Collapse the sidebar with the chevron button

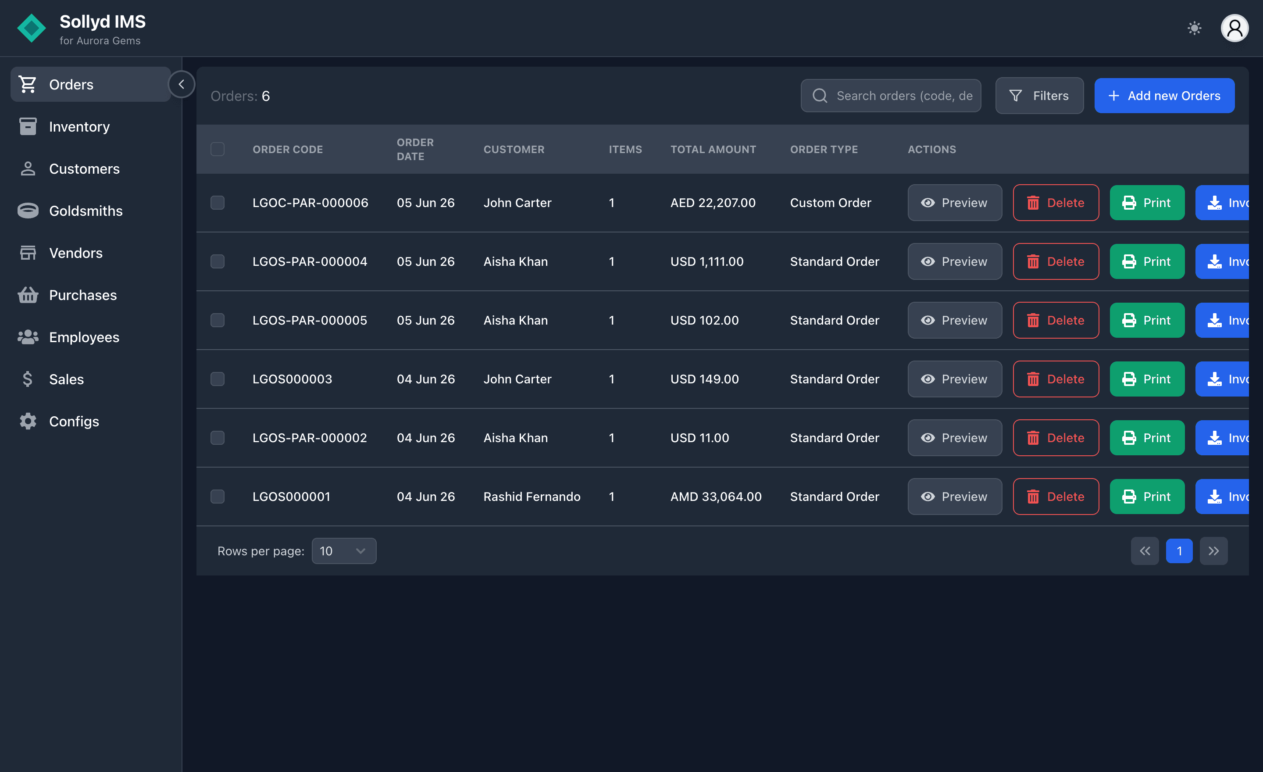[182, 84]
